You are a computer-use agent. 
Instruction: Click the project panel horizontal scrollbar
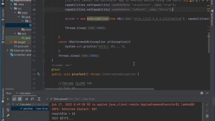click(9, 89)
